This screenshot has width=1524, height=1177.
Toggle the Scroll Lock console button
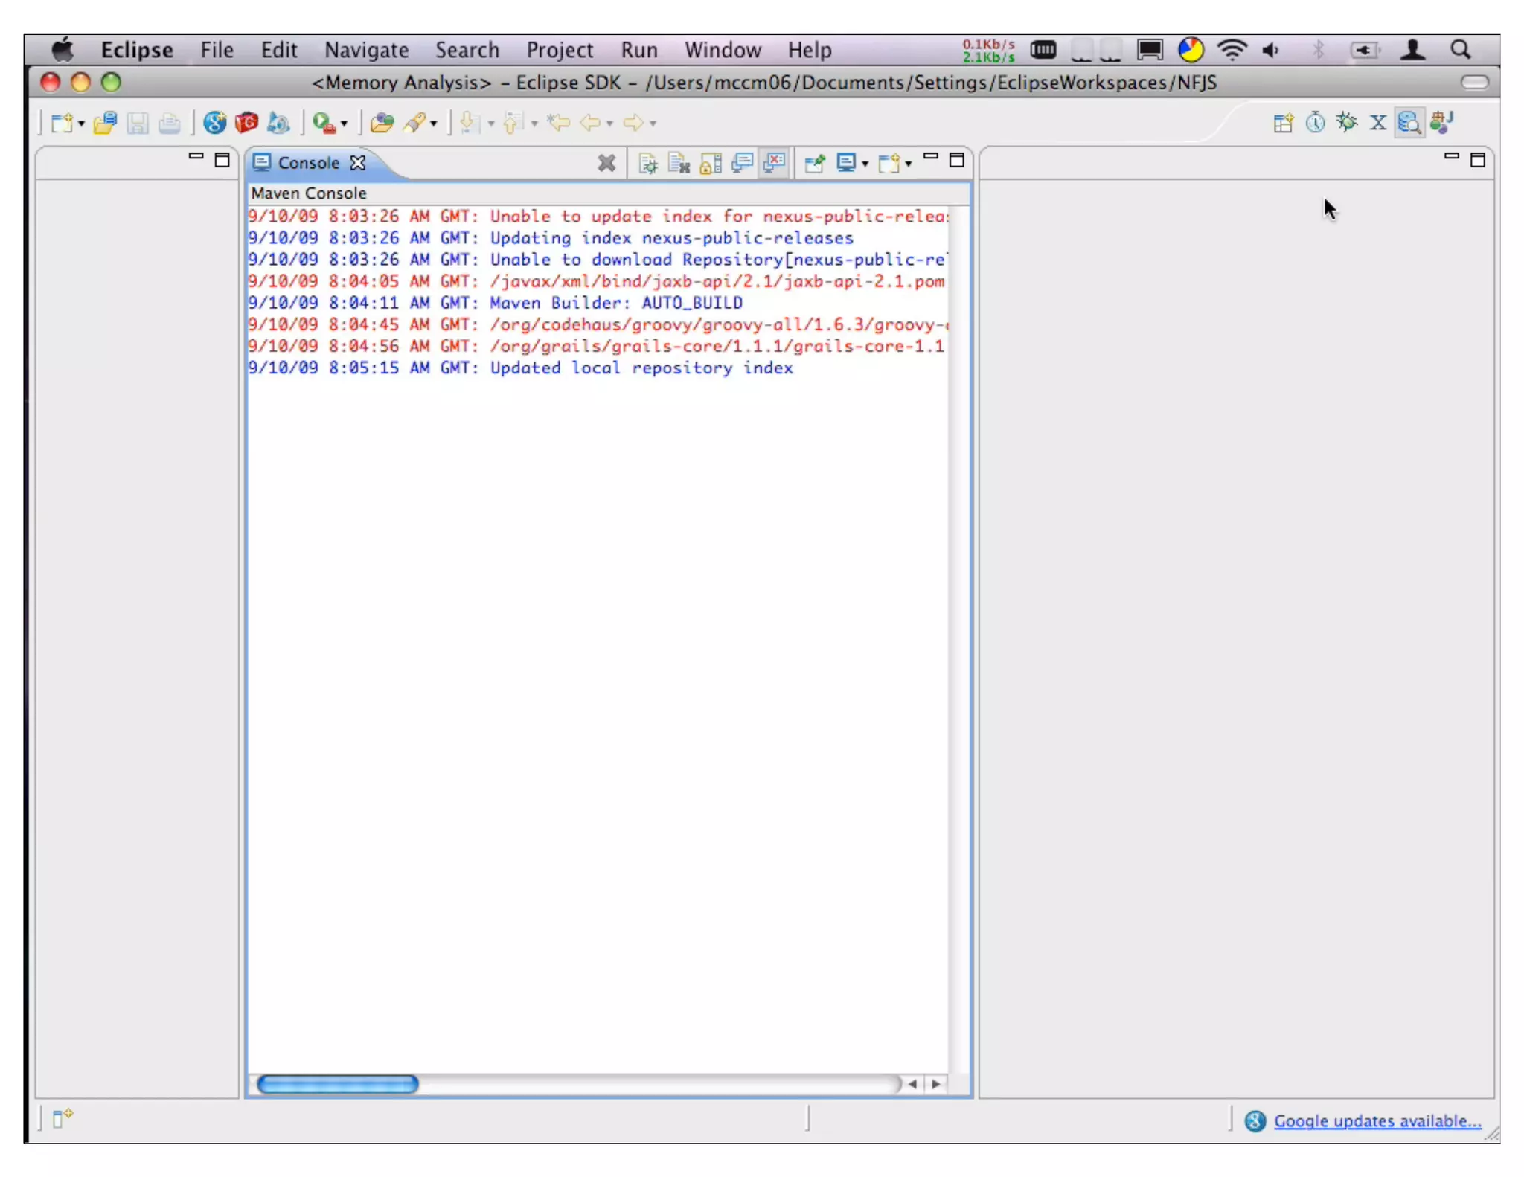click(711, 162)
